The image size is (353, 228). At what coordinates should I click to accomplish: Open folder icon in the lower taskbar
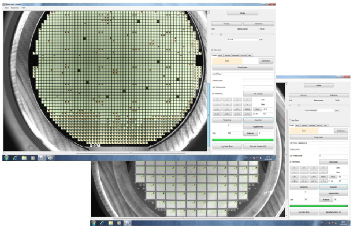pyautogui.click(x=110, y=222)
